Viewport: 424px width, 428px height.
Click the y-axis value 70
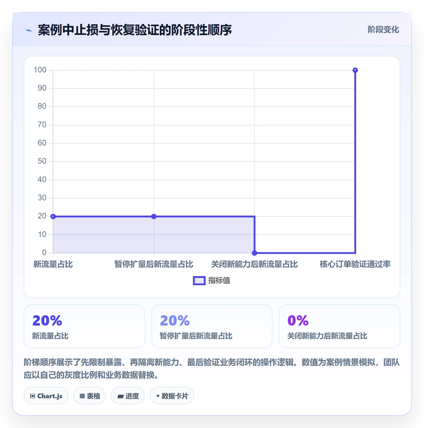[x=42, y=125]
